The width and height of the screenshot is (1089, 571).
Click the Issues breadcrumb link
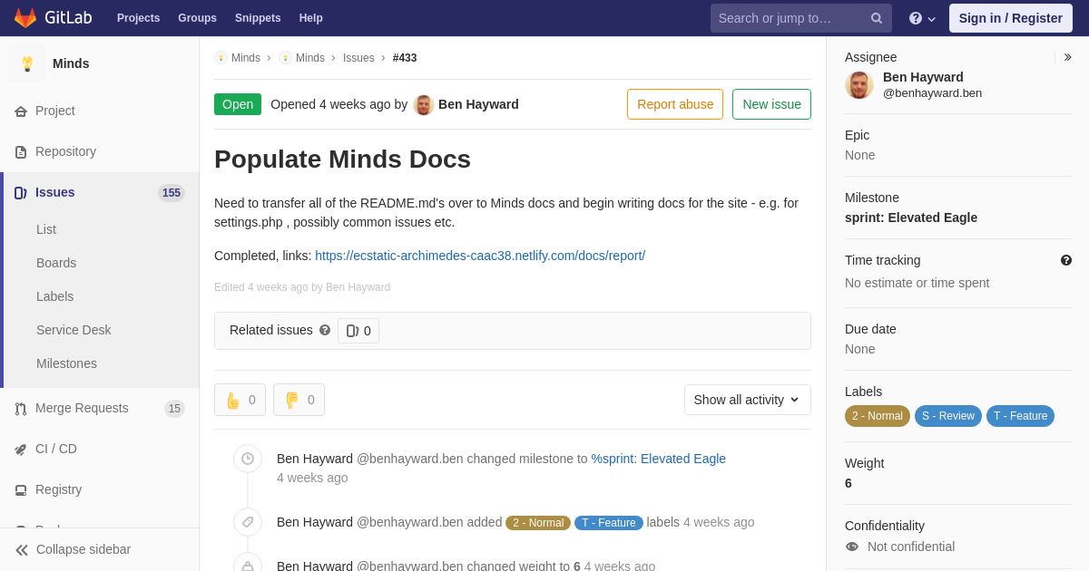pos(358,58)
